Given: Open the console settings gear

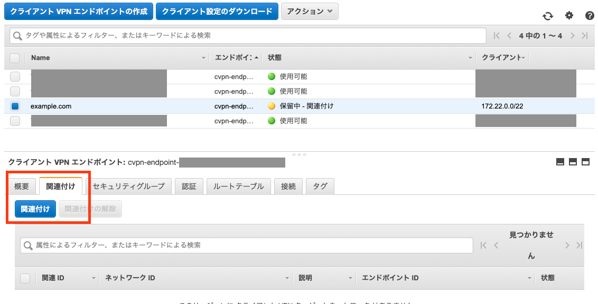Looking at the screenshot, I should [568, 16].
